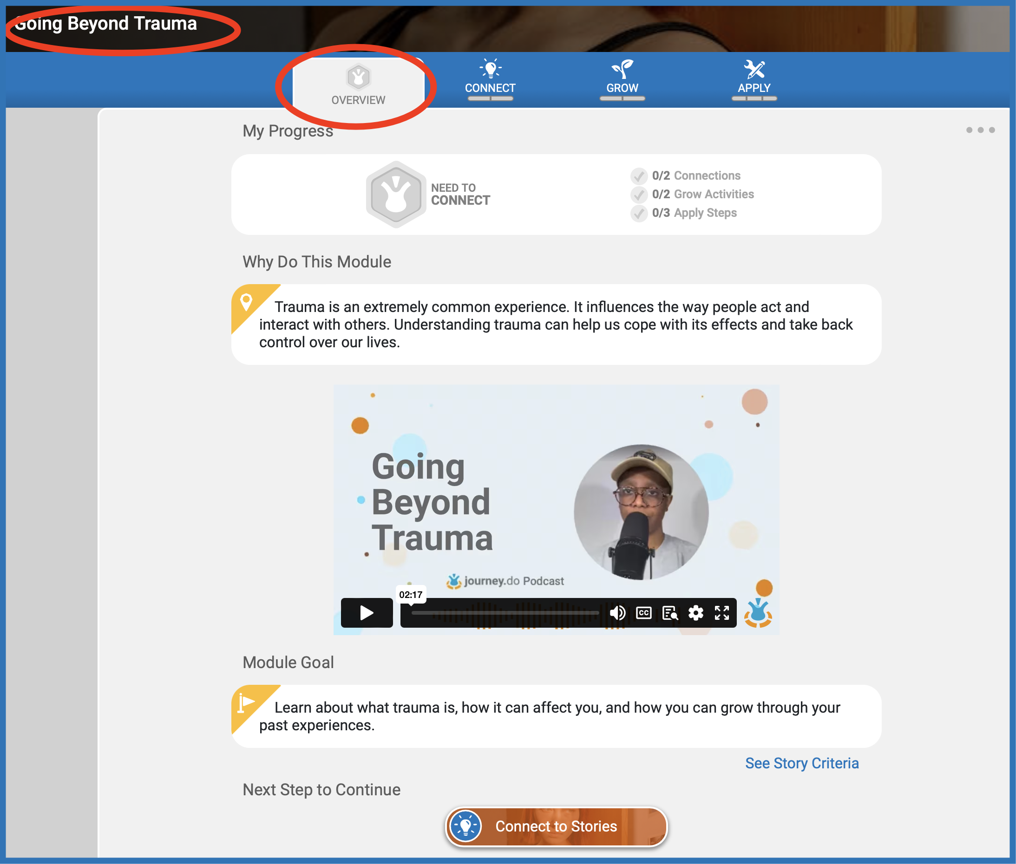Click the journey.do logo beside player
This screenshot has height=864, width=1016.
tap(758, 613)
